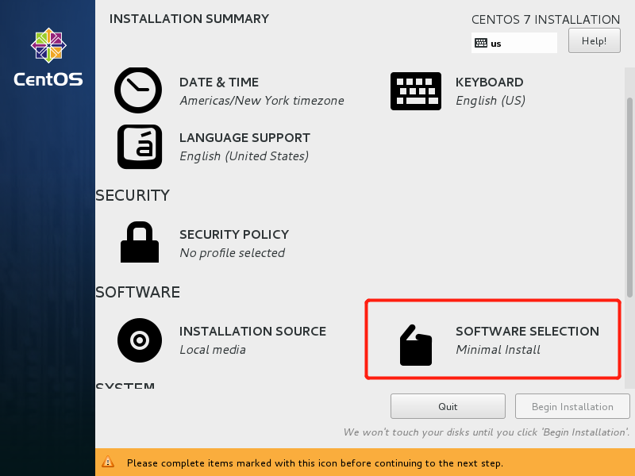Open Software Selection package icon
Viewport: 635px width, 476px height.
tap(415, 345)
